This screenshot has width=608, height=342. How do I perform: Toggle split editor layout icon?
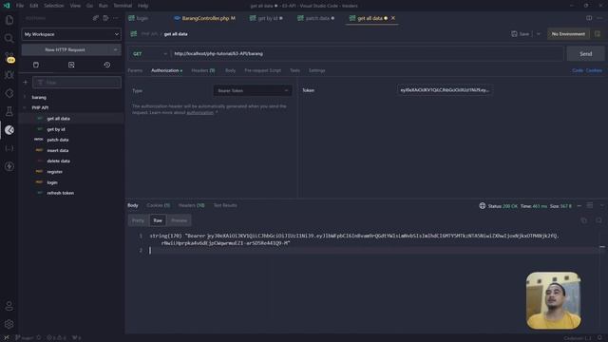[x=589, y=18]
